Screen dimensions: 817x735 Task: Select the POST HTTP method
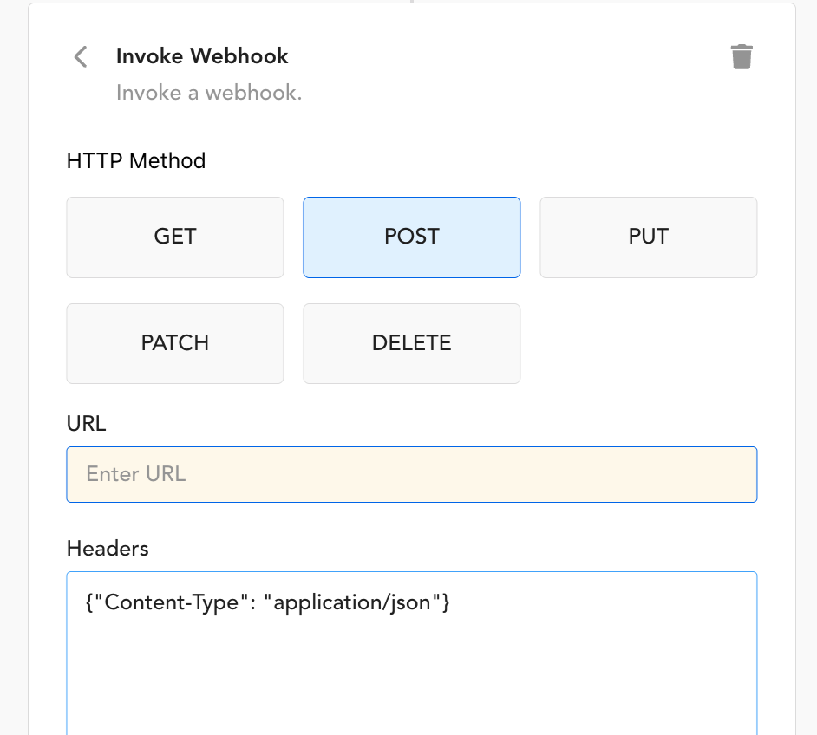coord(412,237)
